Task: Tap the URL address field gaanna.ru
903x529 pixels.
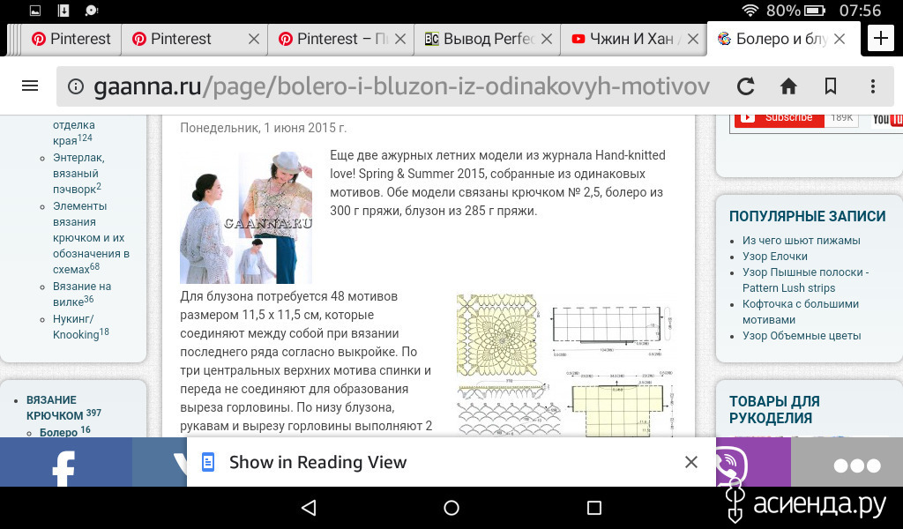Action: [401, 86]
